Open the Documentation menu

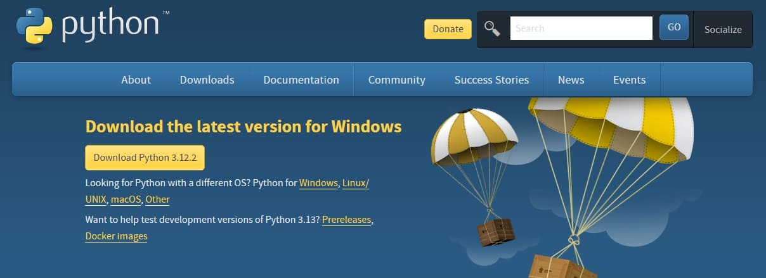301,80
